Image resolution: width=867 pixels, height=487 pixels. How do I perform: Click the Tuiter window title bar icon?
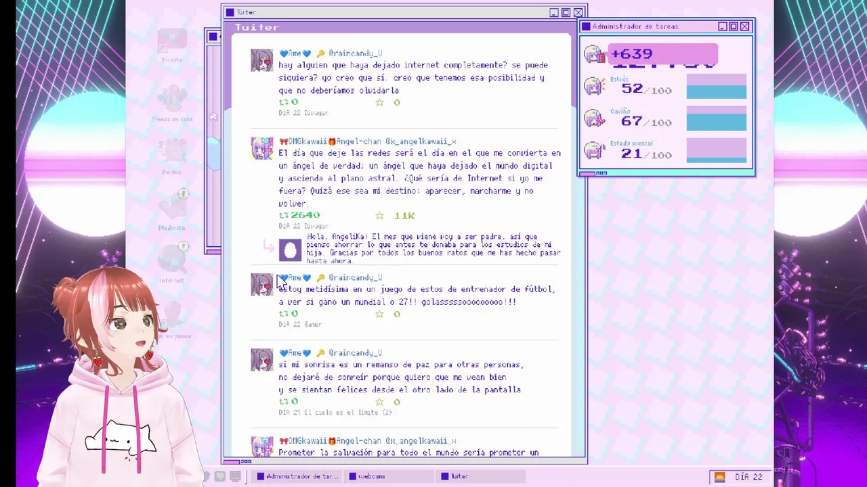pyautogui.click(x=230, y=12)
